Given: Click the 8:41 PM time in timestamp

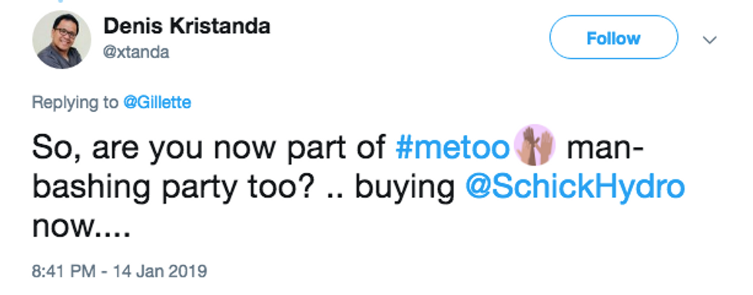Looking at the screenshot, I should 63,271.
